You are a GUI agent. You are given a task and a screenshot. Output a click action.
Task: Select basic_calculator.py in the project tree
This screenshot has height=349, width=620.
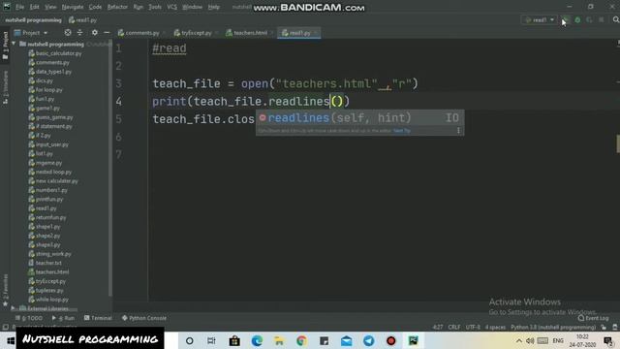coord(55,53)
